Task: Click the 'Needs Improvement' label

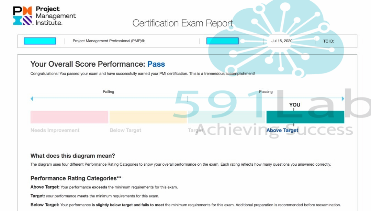Action: point(55,130)
